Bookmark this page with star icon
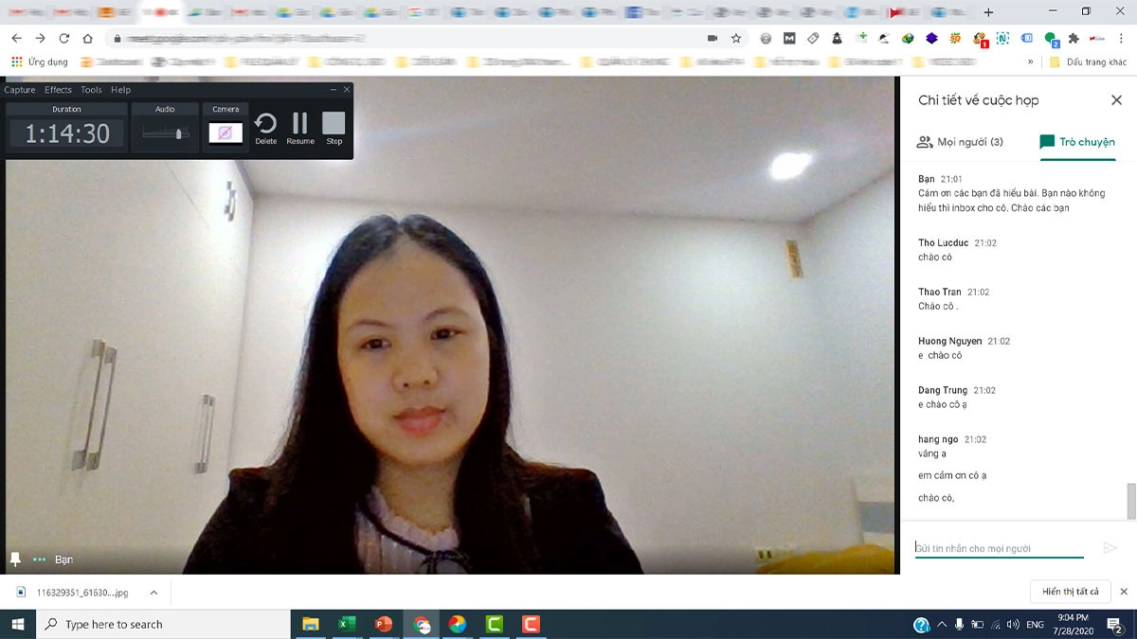Screen dimensions: 1137x639 pyautogui.click(x=736, y=39)
